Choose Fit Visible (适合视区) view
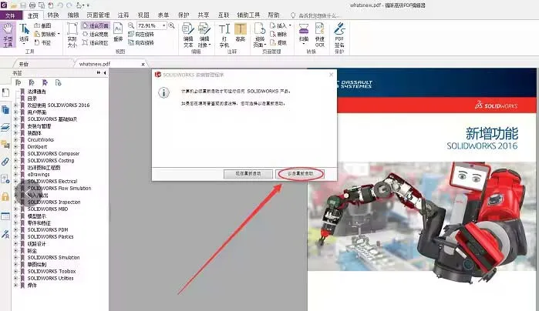Screen dimensions: 539x311 (96, 42)
